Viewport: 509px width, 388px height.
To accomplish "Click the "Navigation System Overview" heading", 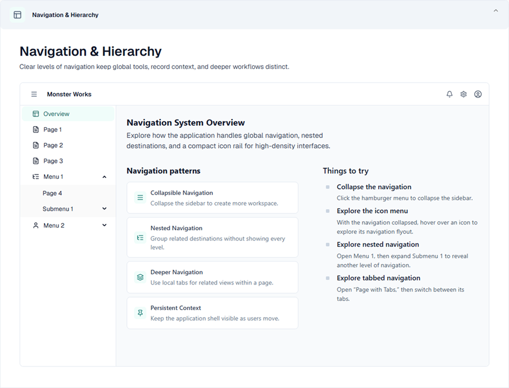I will 186,123.
